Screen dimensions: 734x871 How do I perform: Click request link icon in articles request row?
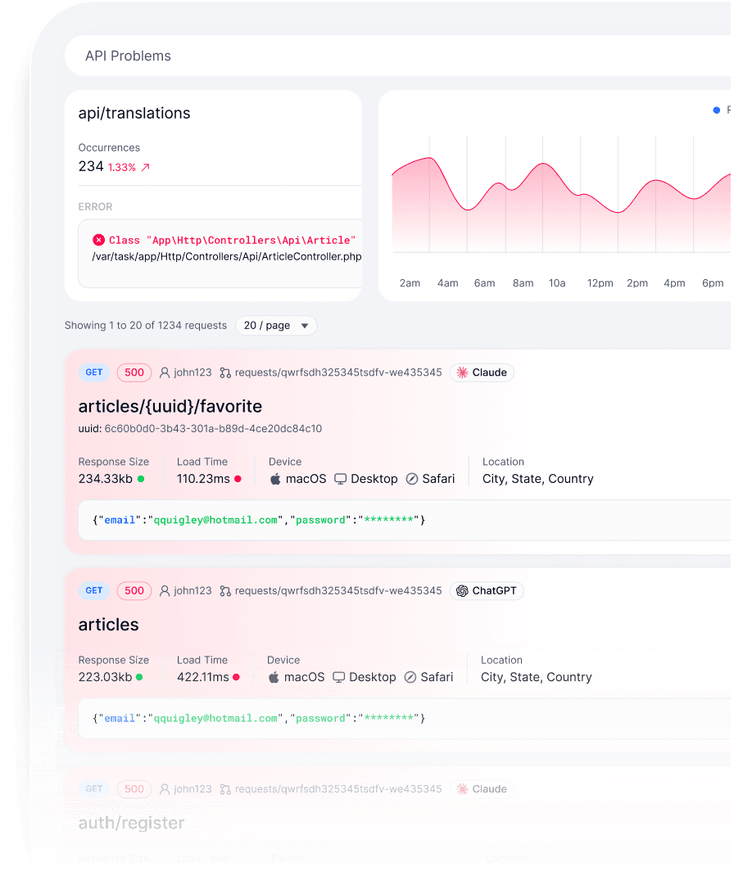(x=225, y=591)
